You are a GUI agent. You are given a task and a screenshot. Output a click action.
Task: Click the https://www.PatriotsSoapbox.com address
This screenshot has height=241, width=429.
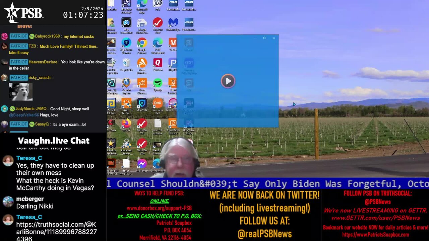[x=375, y=235]
